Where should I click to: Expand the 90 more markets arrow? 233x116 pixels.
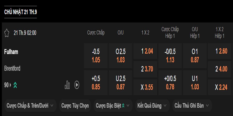(x=11, y=85)
